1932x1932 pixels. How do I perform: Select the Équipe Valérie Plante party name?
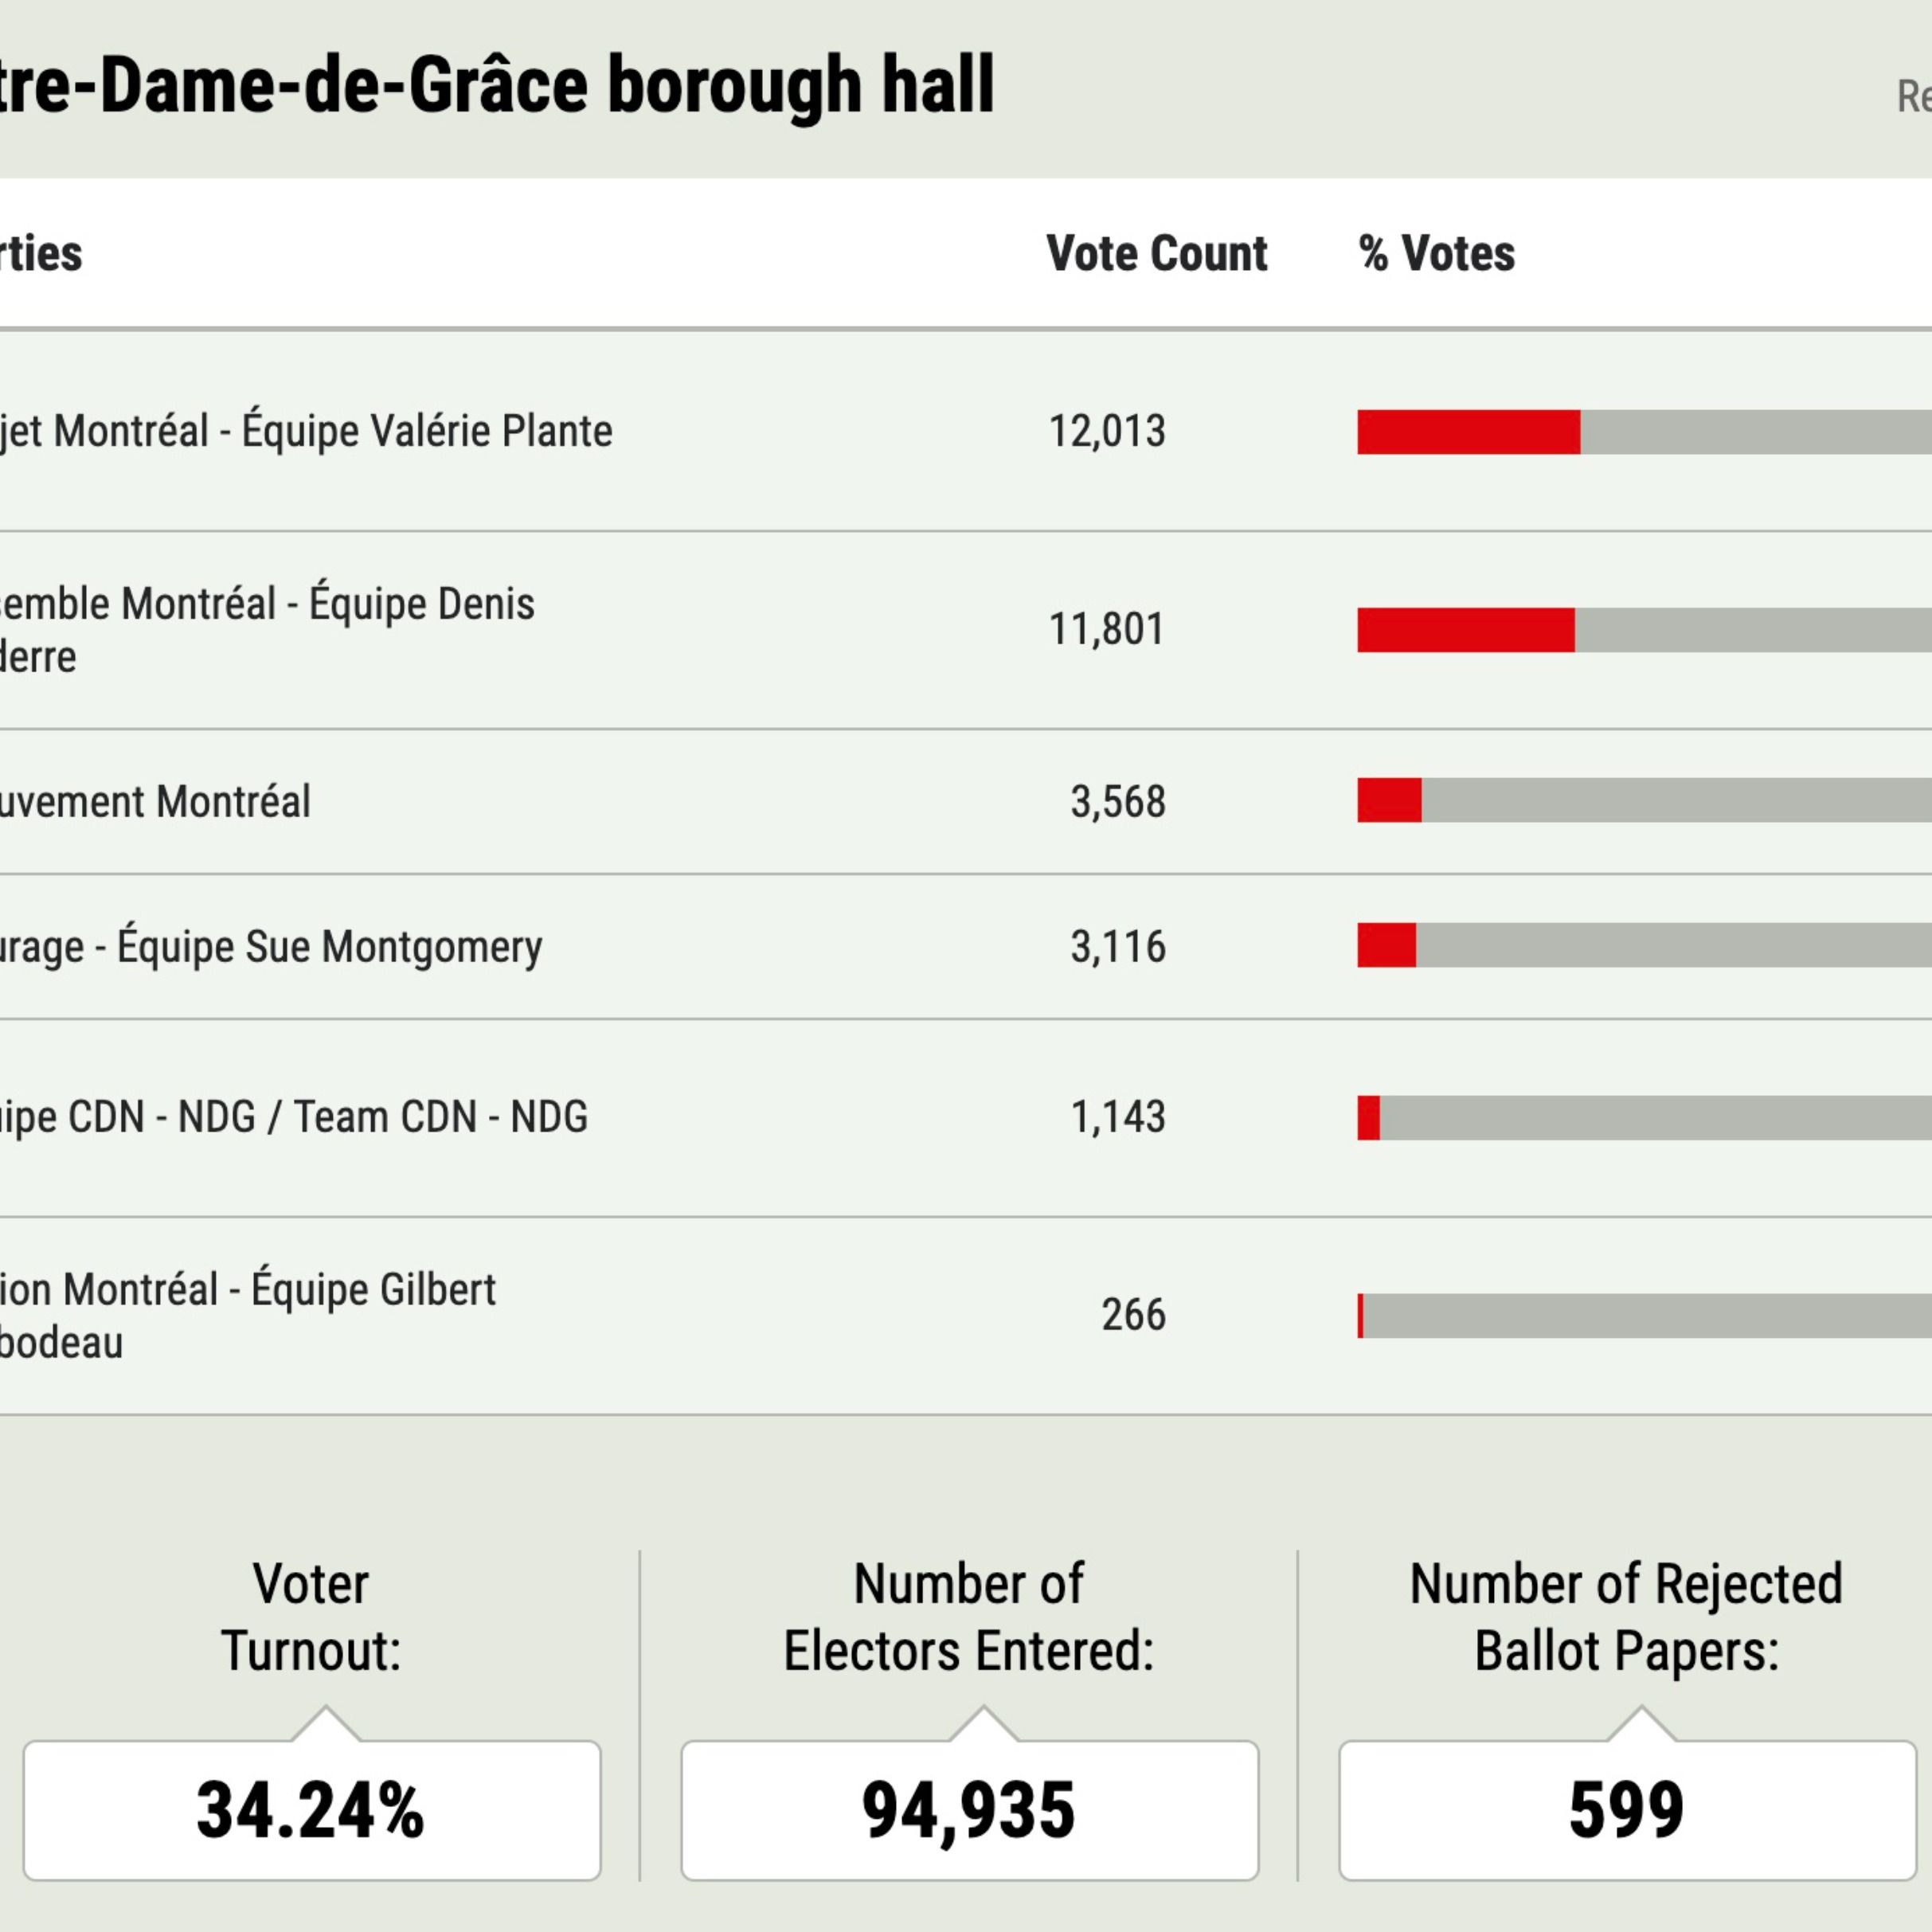click(x=306, y=432)
